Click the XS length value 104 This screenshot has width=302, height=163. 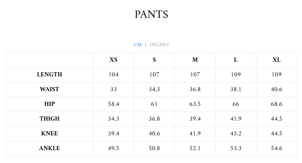(x=114, y=75)
